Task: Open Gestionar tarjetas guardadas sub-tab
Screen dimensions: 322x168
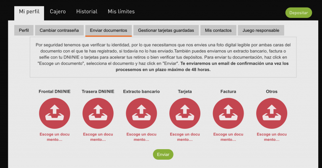Action: 166,31
